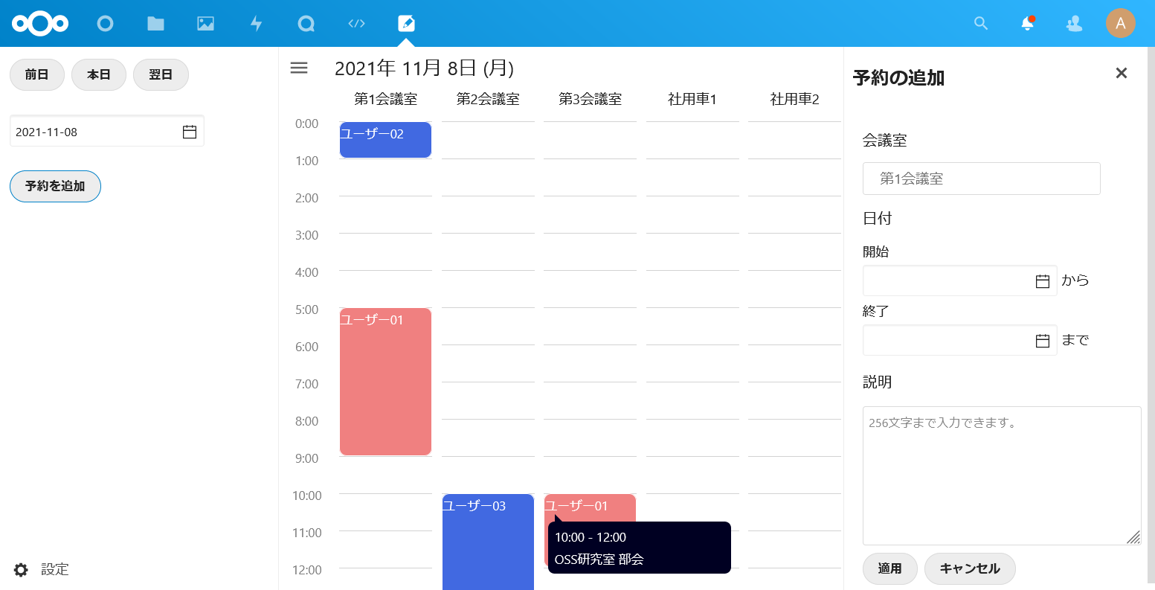Open the 開始 date picker calendar icon

click(x=1043, y=281)
